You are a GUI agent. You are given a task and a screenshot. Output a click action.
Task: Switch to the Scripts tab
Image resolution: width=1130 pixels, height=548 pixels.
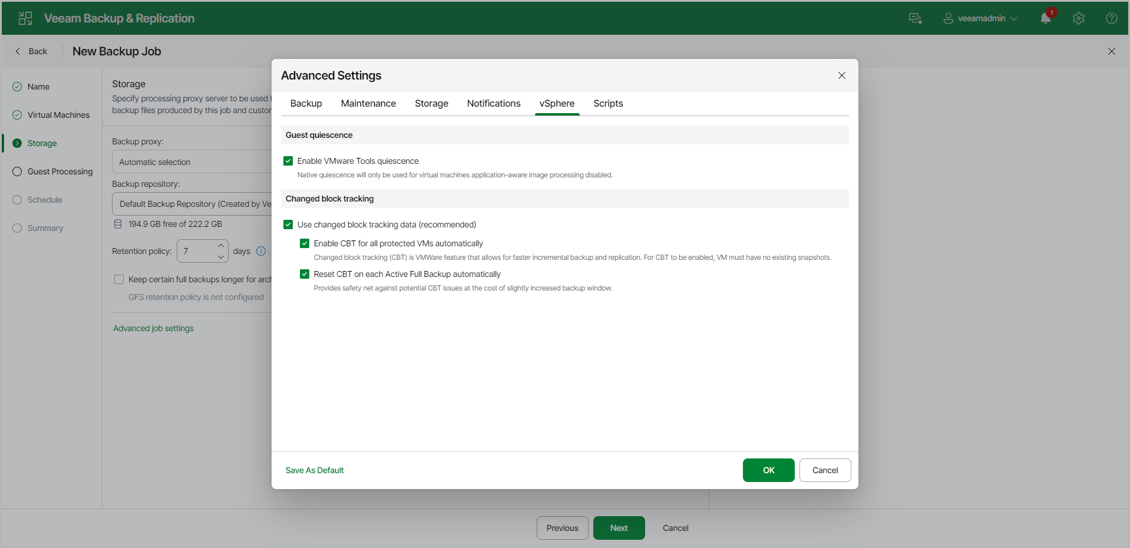coord(608,103)
